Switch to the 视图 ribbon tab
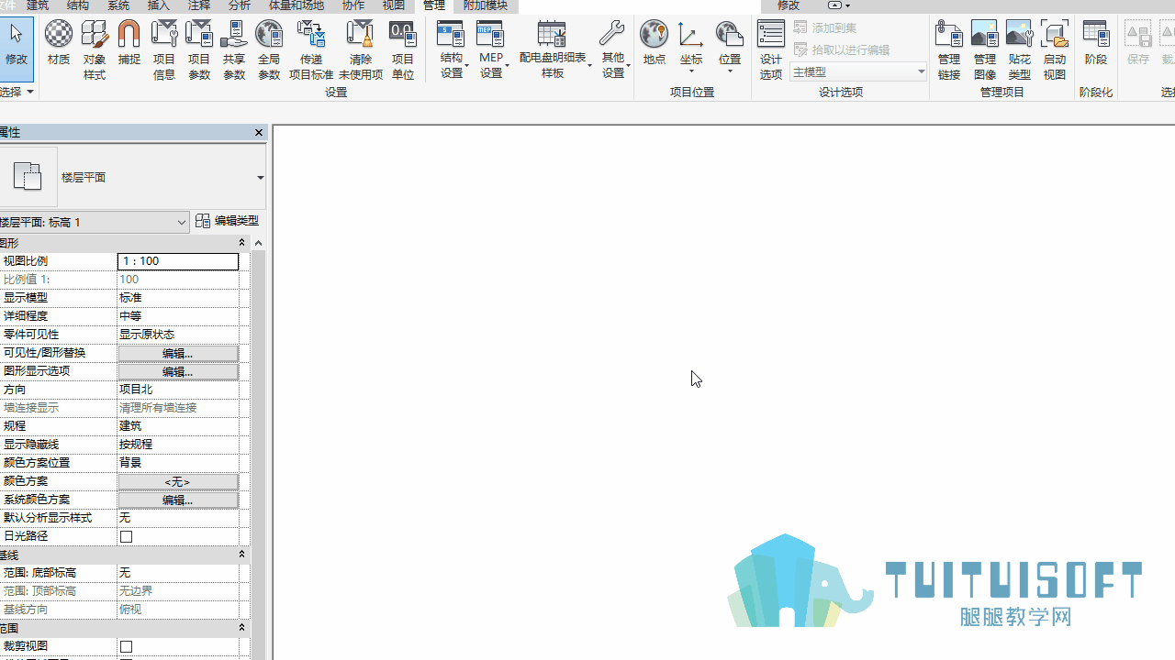Viewport: 1175px width, 660px height. (394, 5)
